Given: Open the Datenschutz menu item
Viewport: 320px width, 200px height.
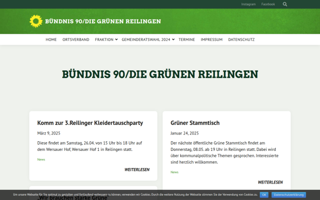Looking at the screenshot, I should [241, 39].
